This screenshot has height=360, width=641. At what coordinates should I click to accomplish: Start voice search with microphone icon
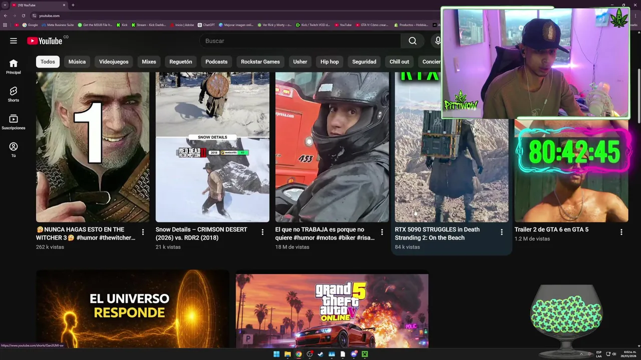[x=438, y=41]
